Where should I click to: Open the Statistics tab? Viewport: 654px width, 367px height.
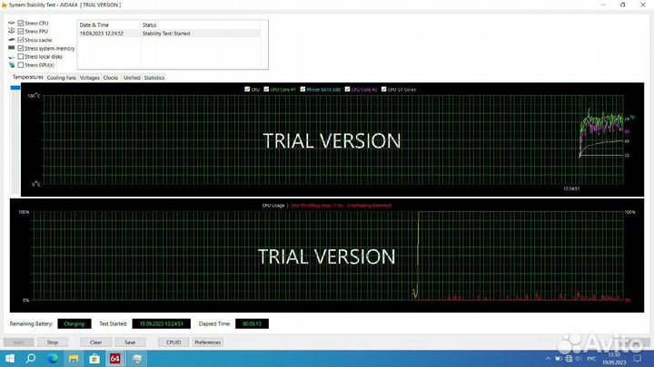pyautogui.click(x=154, y=78)
